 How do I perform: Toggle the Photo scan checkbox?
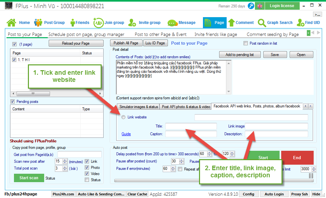pyautogui.click(x=87, y=168)
